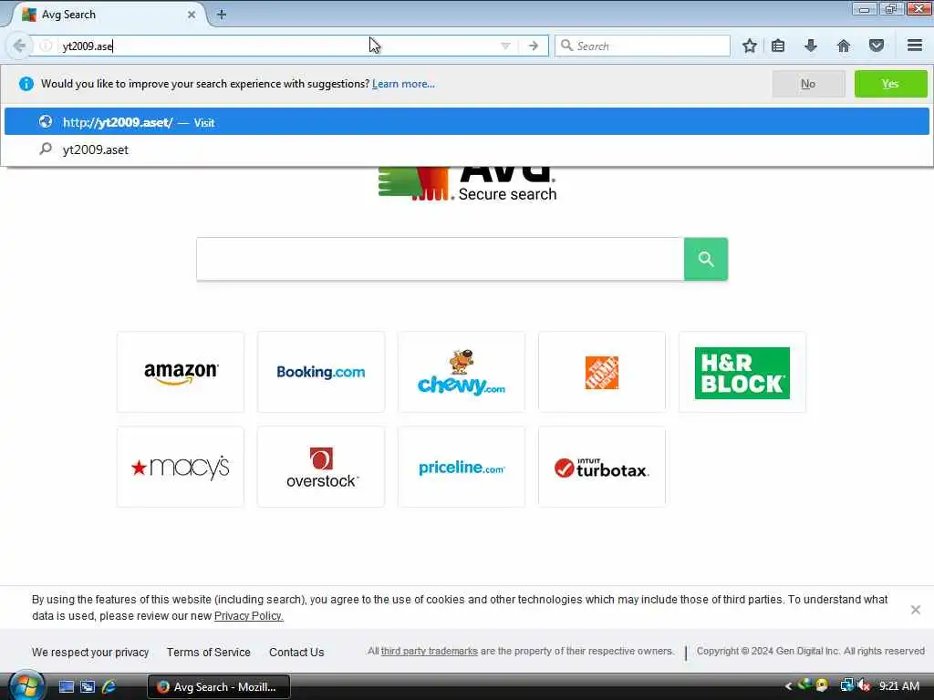This screenshot has height=700, width=934.
Task: Click the network tray icon
Action: tap(846, 686)
